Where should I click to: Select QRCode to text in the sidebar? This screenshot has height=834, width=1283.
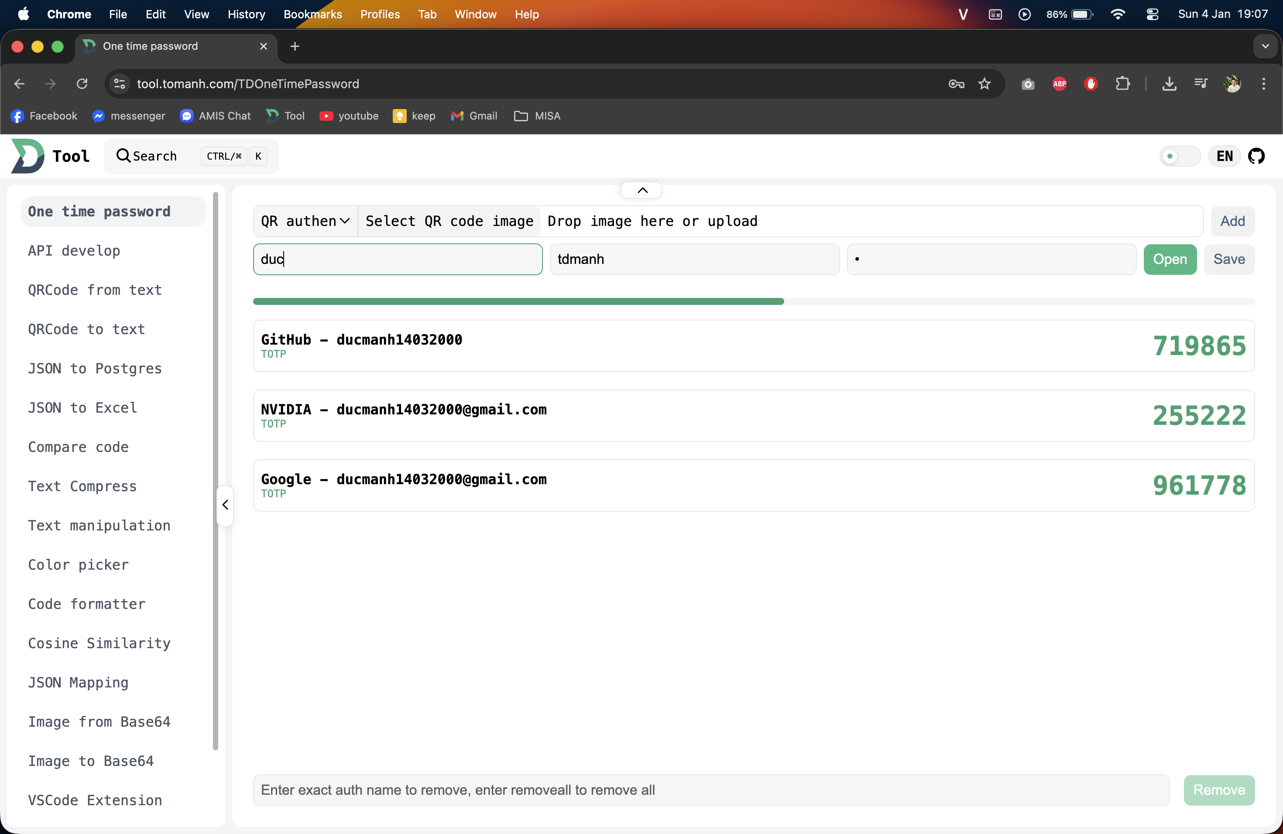click(86, 328)
